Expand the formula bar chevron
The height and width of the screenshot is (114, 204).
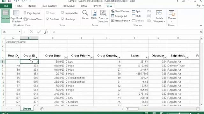[x=201, y=32]
